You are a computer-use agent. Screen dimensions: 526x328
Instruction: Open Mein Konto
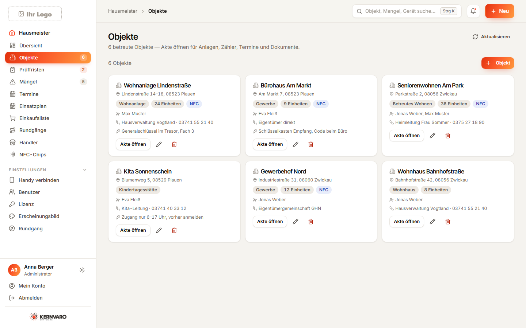[x=48, y=286]
